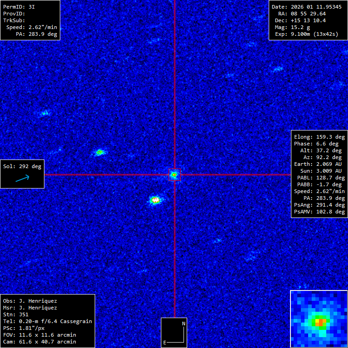Click the North-East compass indicator
This screenshot has height=348, width=348.
pyautogui.click(x=174, y=333)
